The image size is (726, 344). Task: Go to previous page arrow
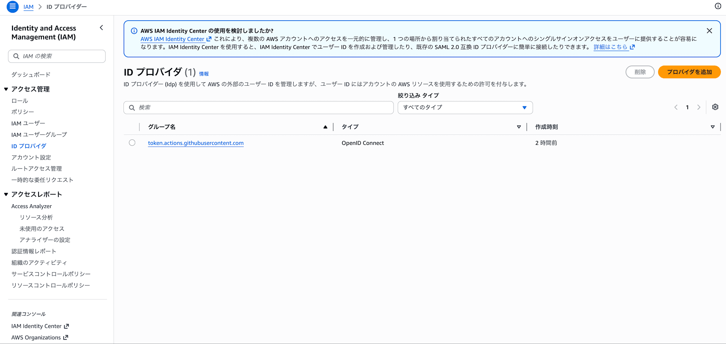(676, 107)
